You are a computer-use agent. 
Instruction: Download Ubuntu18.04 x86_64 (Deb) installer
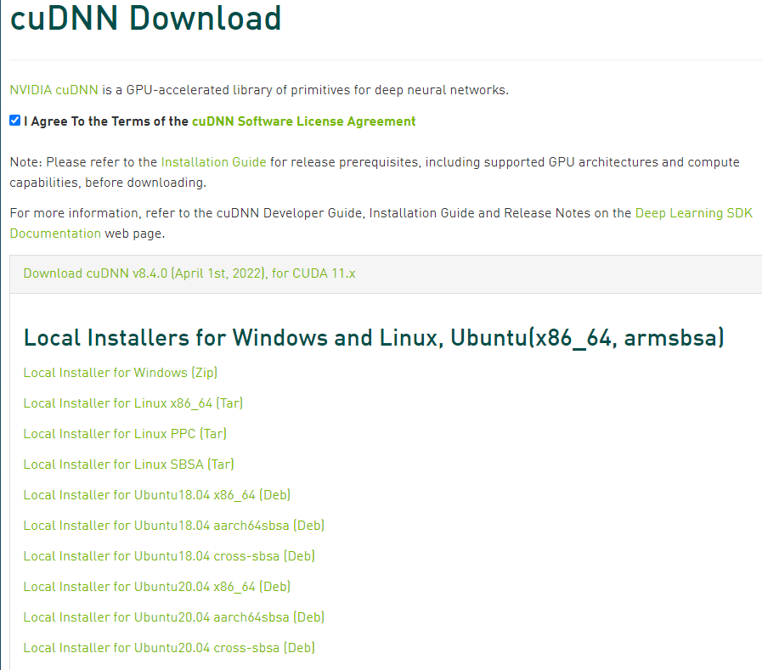click(157, 495)
